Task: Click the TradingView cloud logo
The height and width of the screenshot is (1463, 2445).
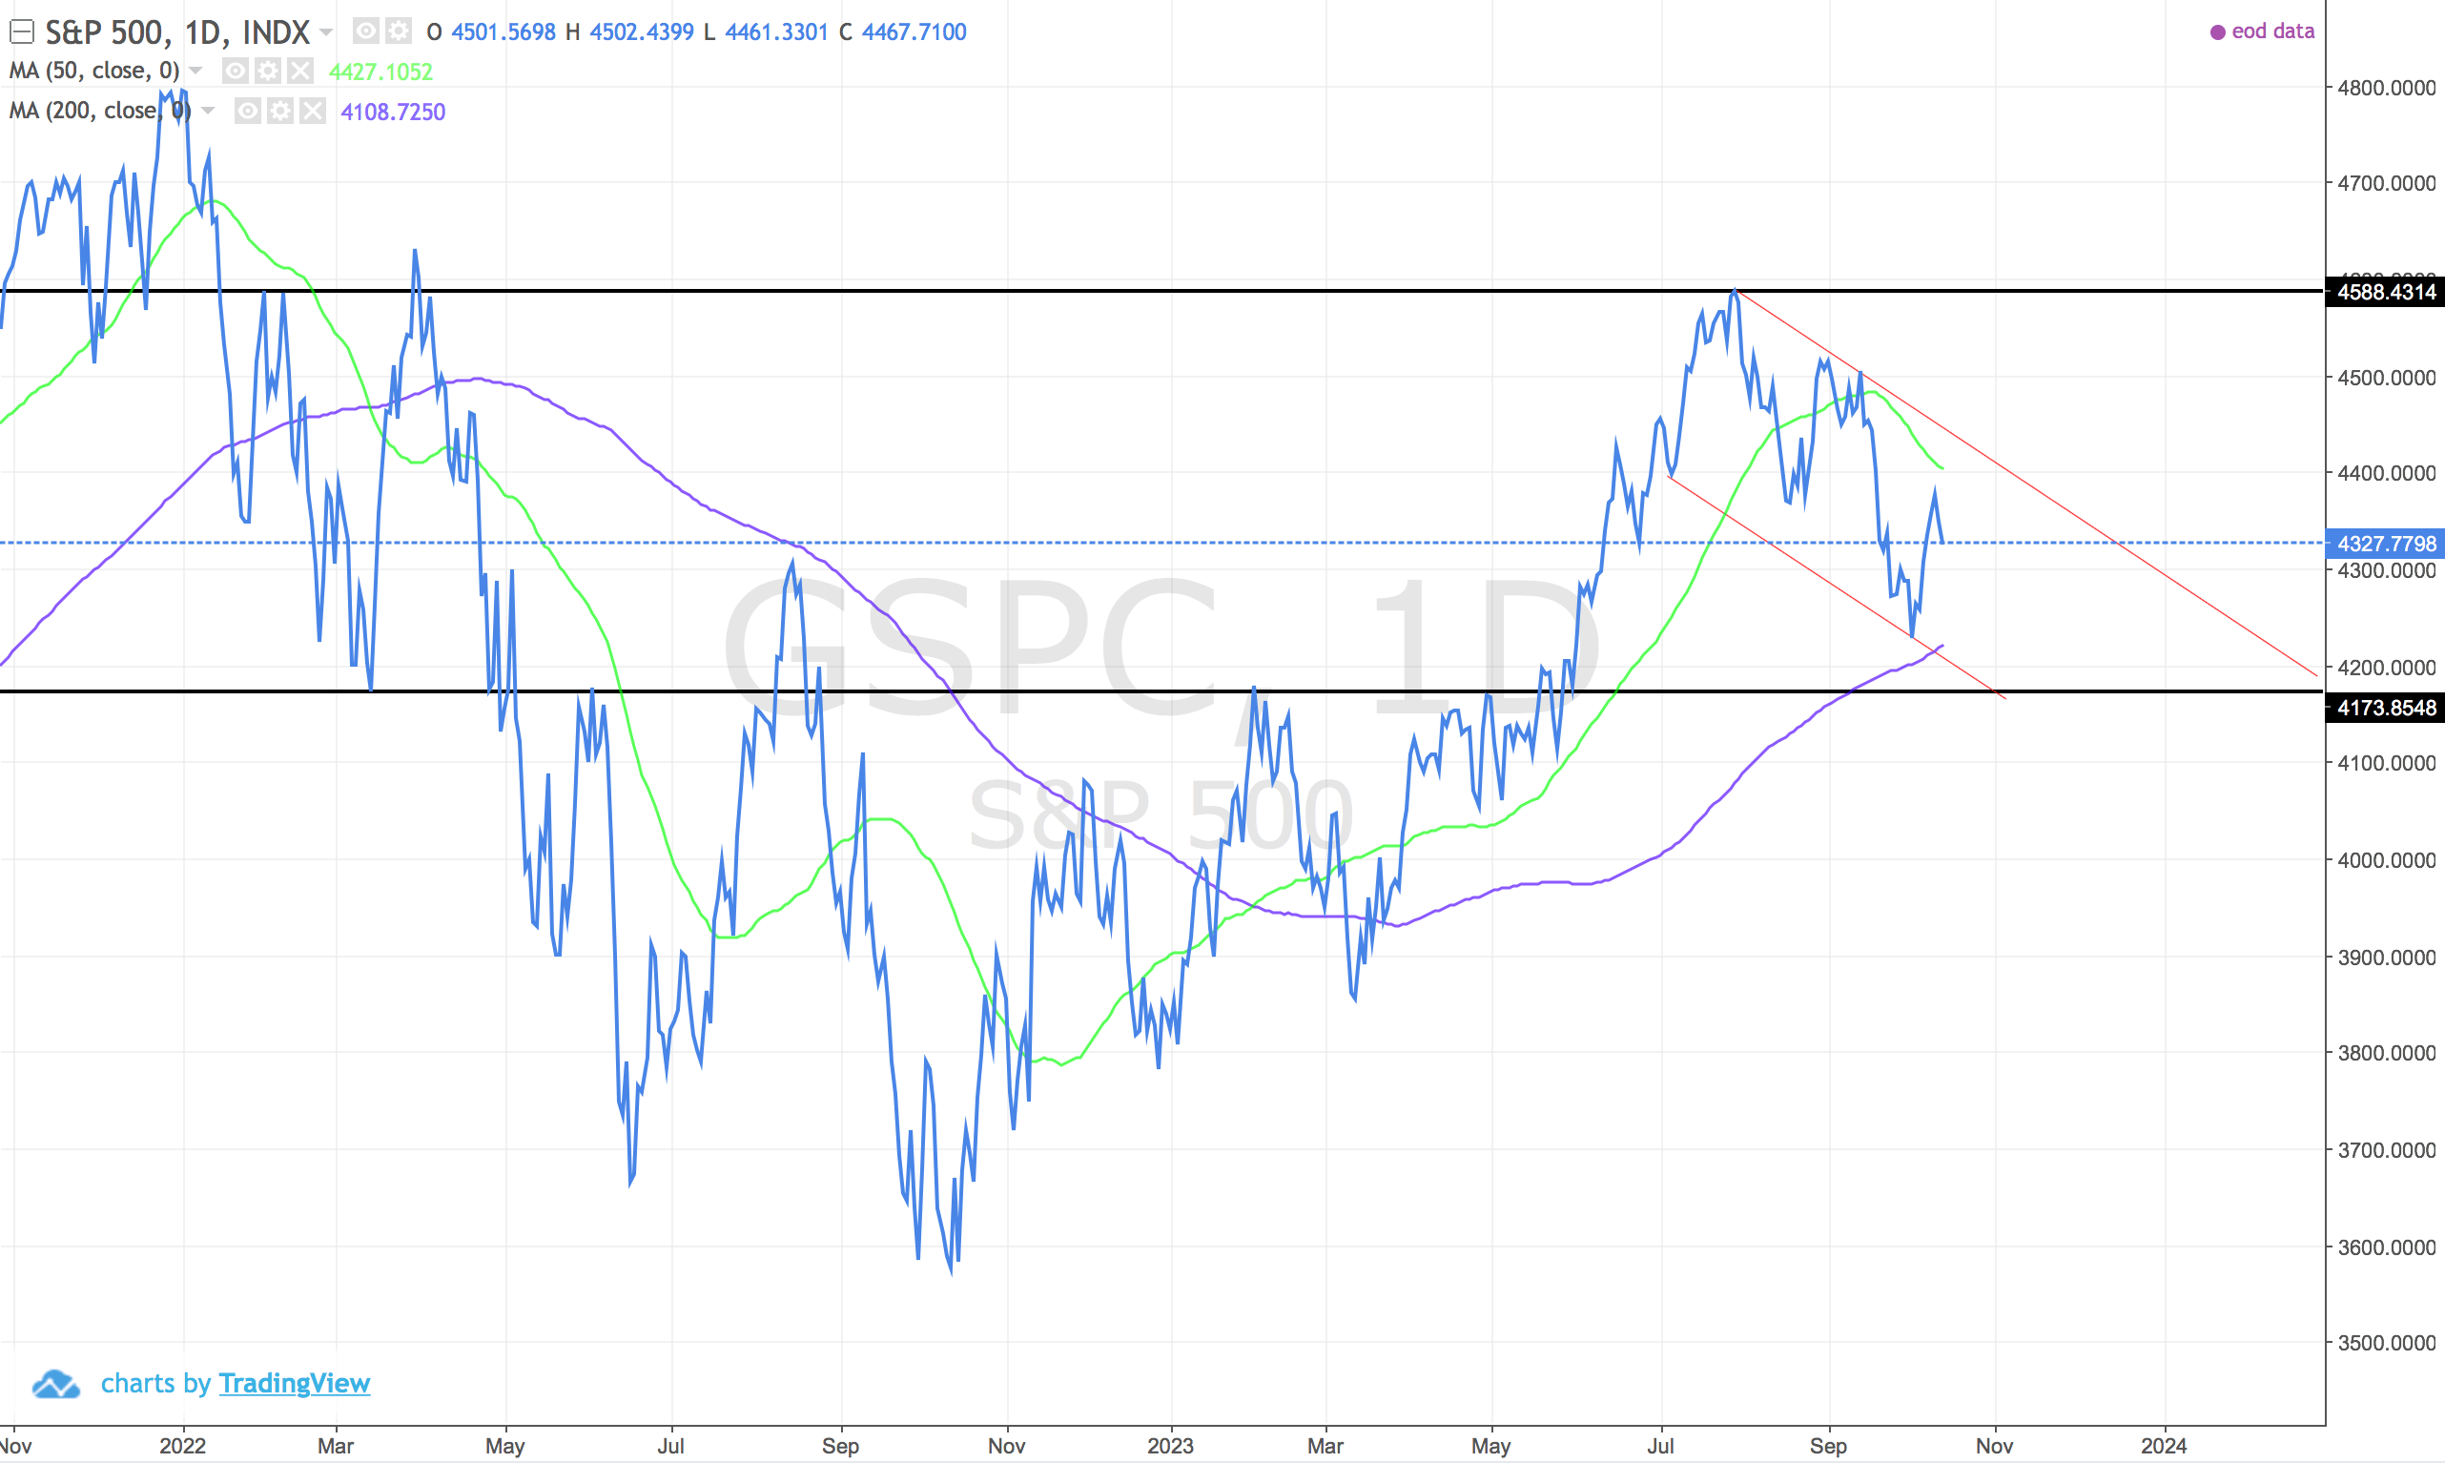Action: point(55,1384)
